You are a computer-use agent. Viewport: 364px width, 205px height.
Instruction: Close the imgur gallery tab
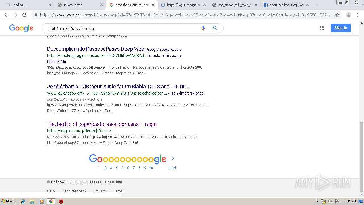[x=204, y=5]
